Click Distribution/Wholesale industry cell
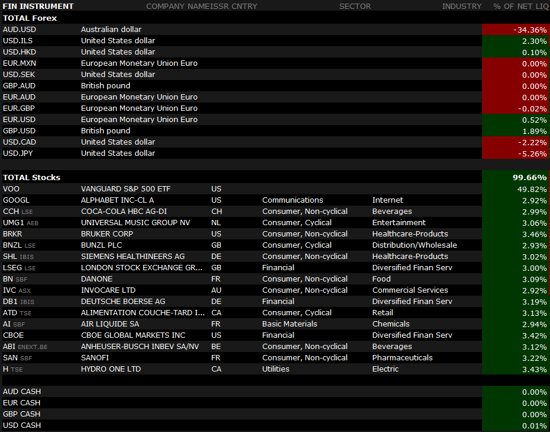The image size is (550, 432). (414, 245)
